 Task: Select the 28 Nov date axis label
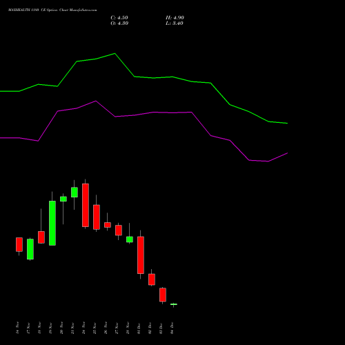click(128, 328)
